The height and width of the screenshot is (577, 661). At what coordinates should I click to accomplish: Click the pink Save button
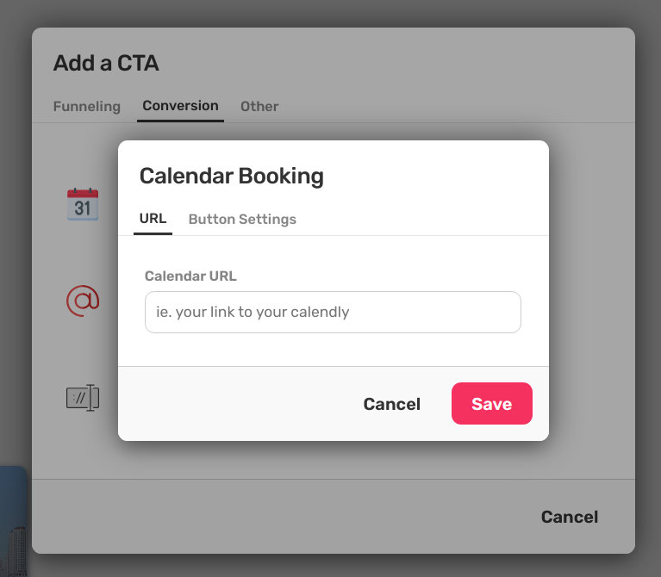click(492, 404)
